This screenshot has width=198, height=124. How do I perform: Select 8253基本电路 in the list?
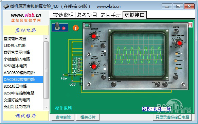[x=23, y=66]
